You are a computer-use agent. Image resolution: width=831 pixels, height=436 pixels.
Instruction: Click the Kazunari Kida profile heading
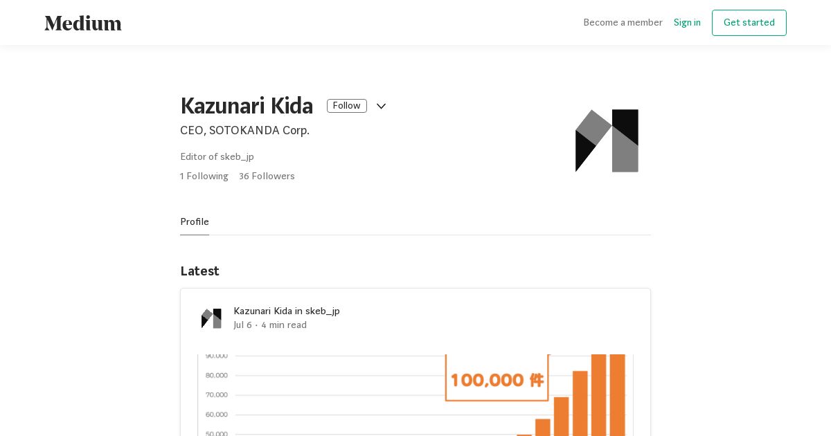click(x=247, y=106)
